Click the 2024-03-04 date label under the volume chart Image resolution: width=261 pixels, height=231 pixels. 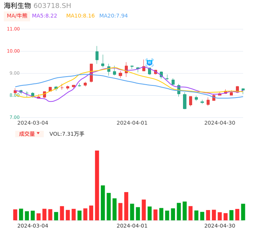tap(33, 226)
